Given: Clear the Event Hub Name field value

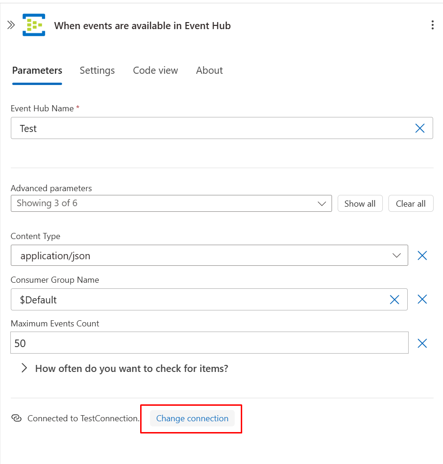Looking at the screenshot, I should 420,128.
